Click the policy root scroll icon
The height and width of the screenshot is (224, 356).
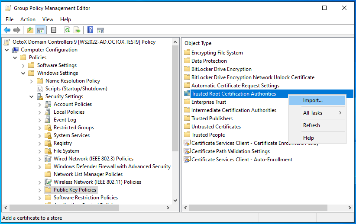point(7,42)
